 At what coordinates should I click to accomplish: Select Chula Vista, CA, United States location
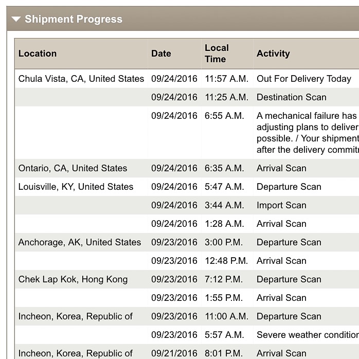coord(81,79)
